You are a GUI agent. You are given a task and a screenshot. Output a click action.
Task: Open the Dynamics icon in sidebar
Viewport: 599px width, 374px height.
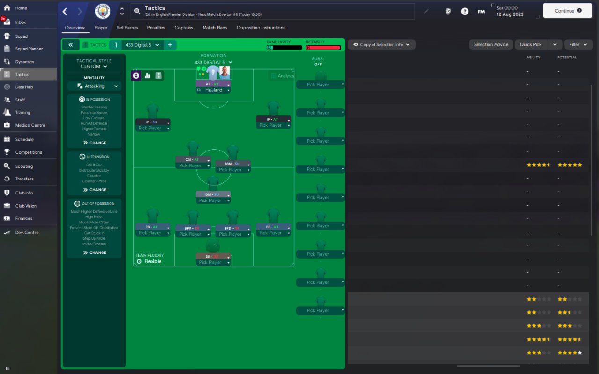(7, 61)
